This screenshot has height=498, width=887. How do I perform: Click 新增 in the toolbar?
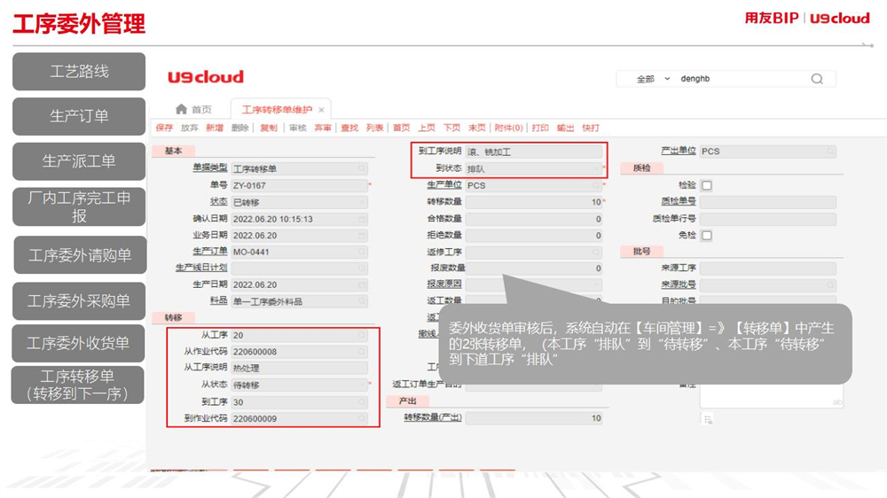(x=215, y=128)
